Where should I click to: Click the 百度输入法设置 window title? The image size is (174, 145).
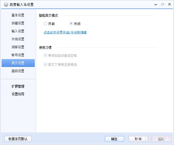[22, 5]
